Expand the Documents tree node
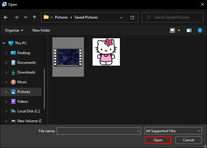The image size is (207, 148). (6, 63)
